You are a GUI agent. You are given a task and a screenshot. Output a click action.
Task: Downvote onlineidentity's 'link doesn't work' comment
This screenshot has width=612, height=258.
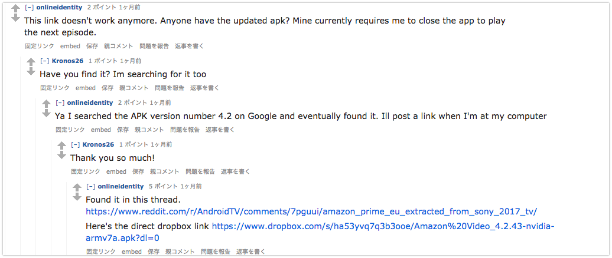pyautogui.click(x=15, y=18)
